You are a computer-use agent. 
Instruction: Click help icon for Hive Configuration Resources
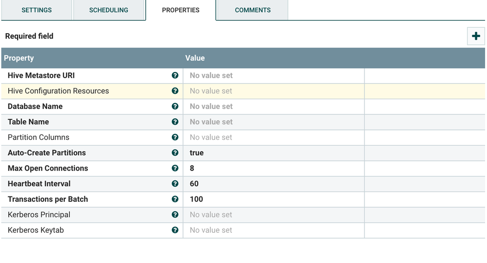pyautogui.click(x=175, y=91)
